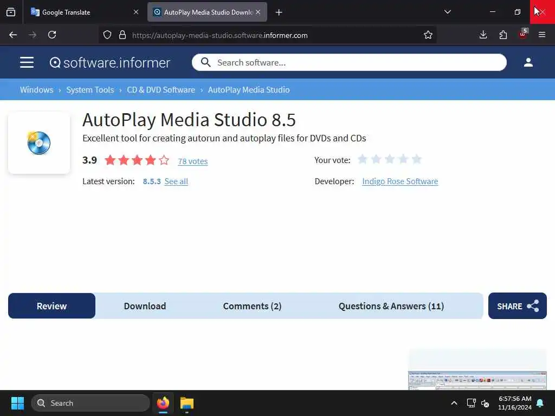Rate one star under Your vote

(x=363, y=159)
